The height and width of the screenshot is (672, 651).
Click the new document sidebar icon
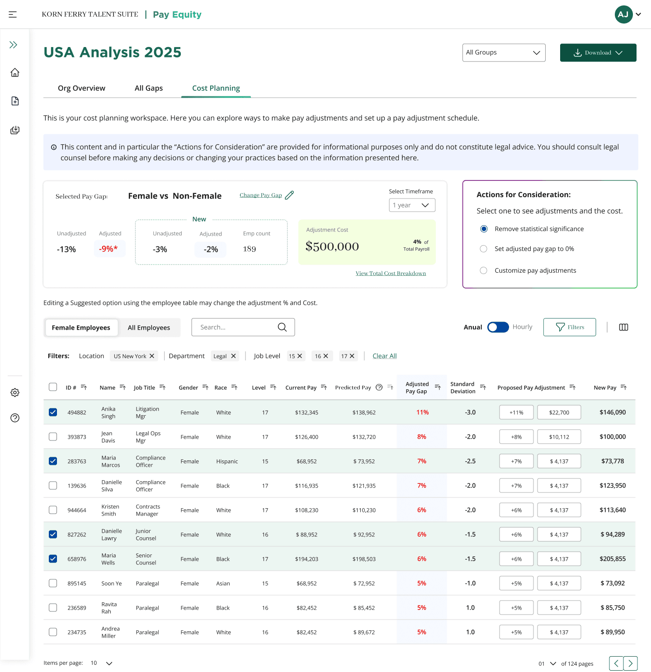15,101
